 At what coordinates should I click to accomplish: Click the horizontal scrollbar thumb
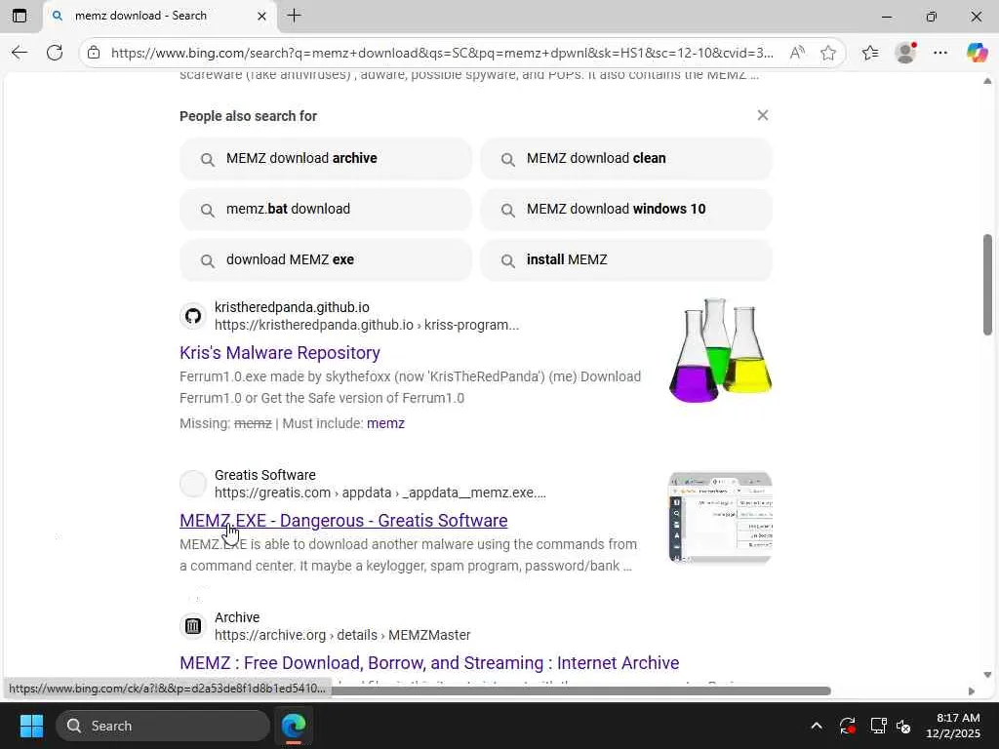[581, 691]
